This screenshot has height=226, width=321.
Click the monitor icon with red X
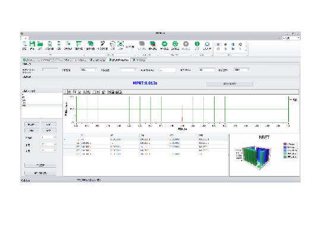(x=153, y=44)
